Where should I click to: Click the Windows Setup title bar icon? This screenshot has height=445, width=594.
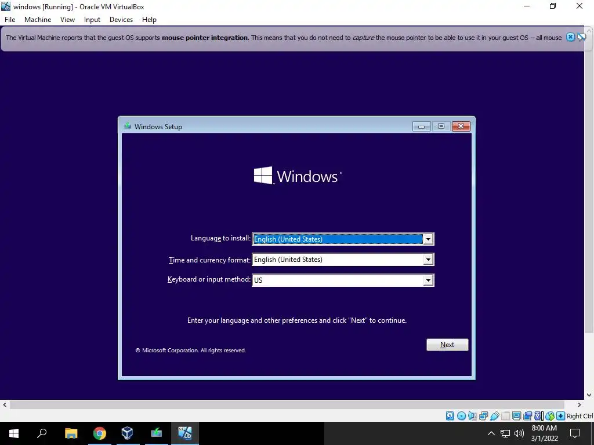tap(128, 126)
